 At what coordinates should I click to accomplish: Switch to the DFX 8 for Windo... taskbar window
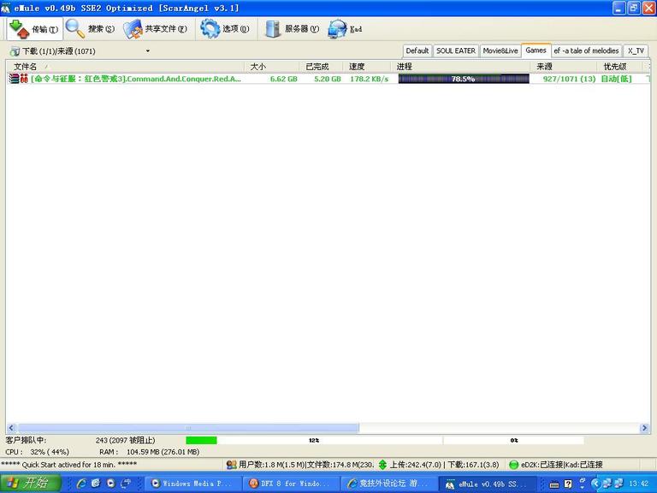click(292, 484)
